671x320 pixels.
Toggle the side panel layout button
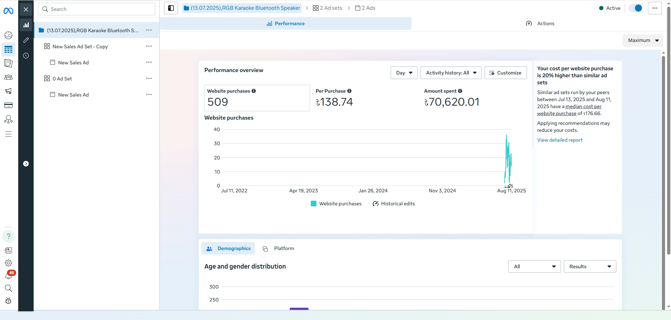click(171, 8)
